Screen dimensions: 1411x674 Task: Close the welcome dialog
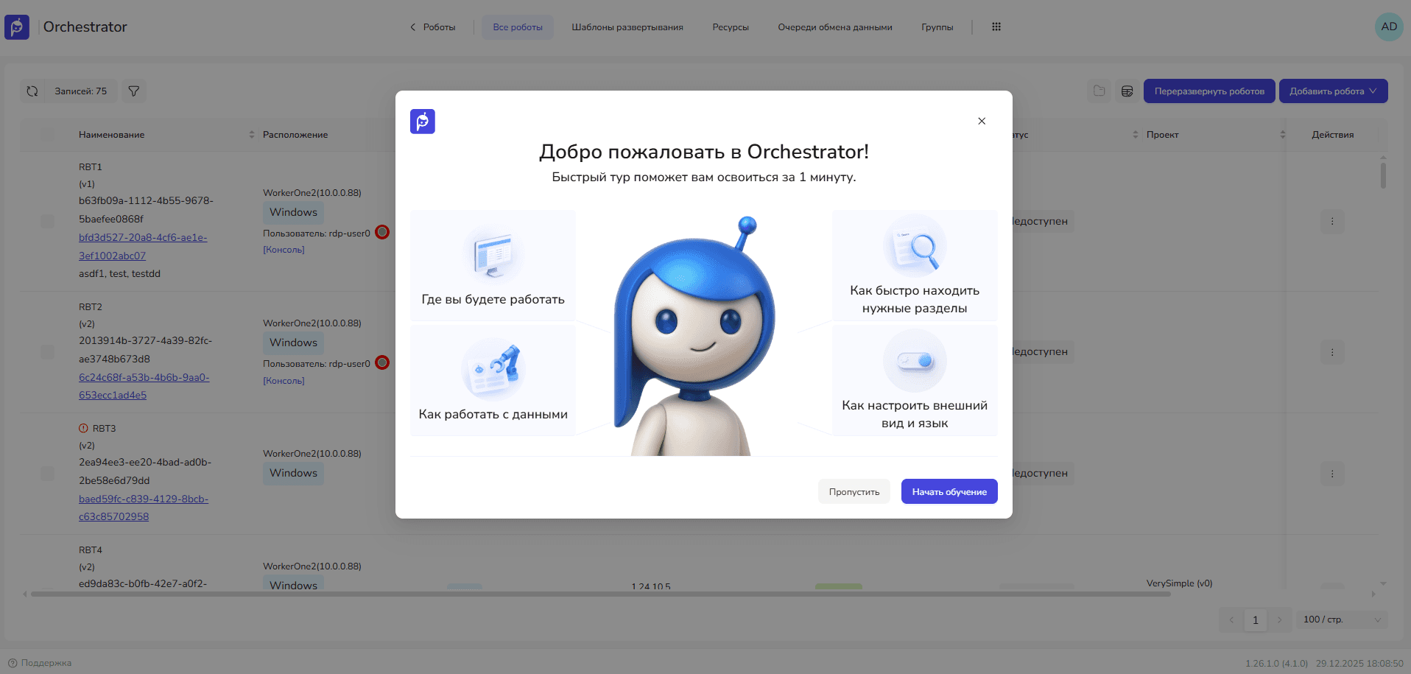click(x=981, y=122)
